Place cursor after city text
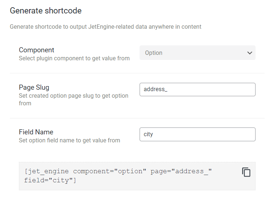Screen dimensions: 269x203 (x=153, y=134)
